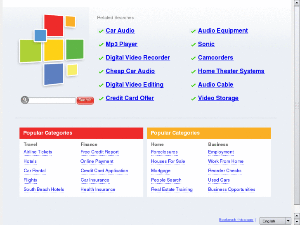Follow the Flights link
This screenshot has width=300, height=225.
click(x=30, y=180)
